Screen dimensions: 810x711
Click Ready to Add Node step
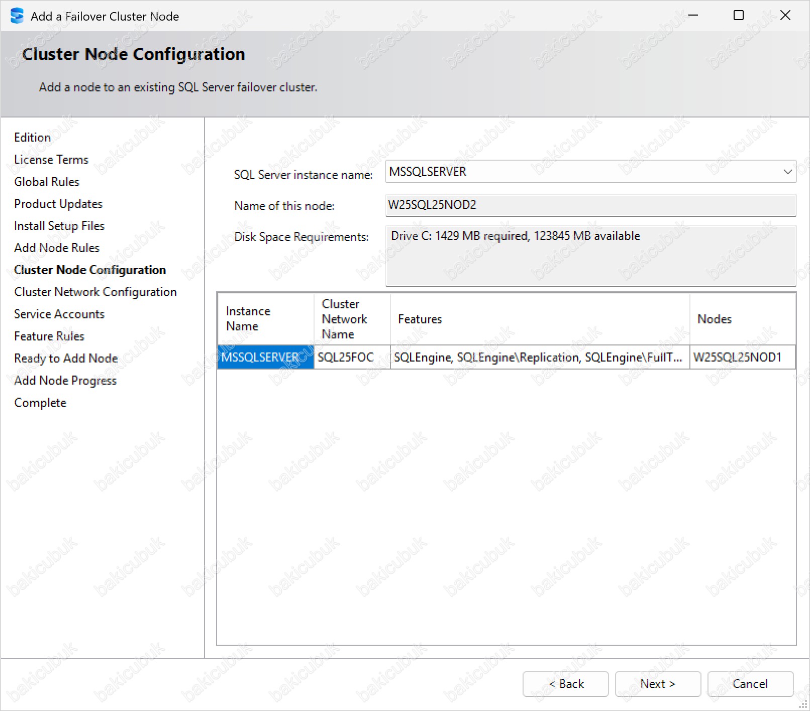[66, 359]
